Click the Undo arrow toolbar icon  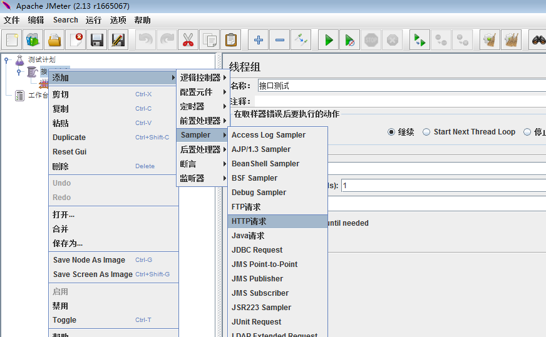145,40
